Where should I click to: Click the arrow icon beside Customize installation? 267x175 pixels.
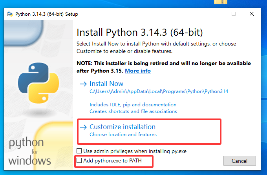click(83, 127)
